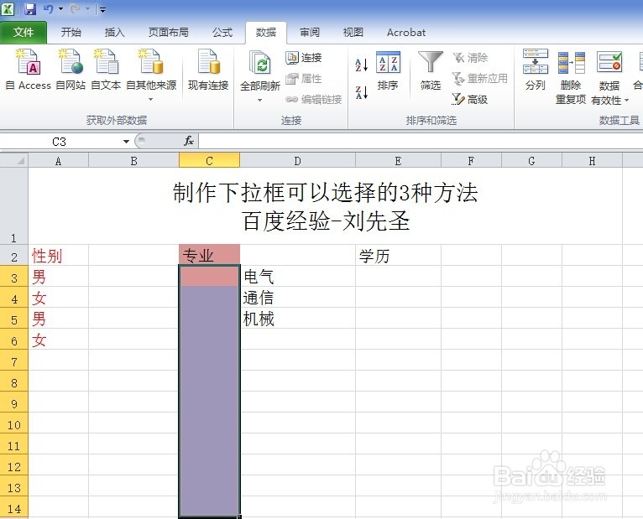Click the Undo arrow icon
Image resolution: width=643 pixels, height=519 pixels.
(49, 8)
